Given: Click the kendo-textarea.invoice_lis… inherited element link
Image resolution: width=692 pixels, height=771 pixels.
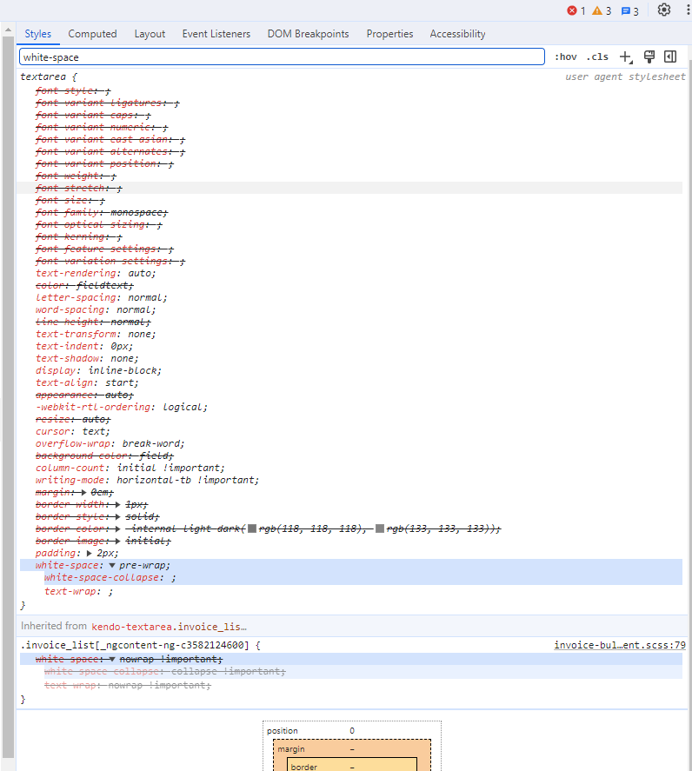Looking at the screenshot, I should pyautogui.click(x=169, y=626).
